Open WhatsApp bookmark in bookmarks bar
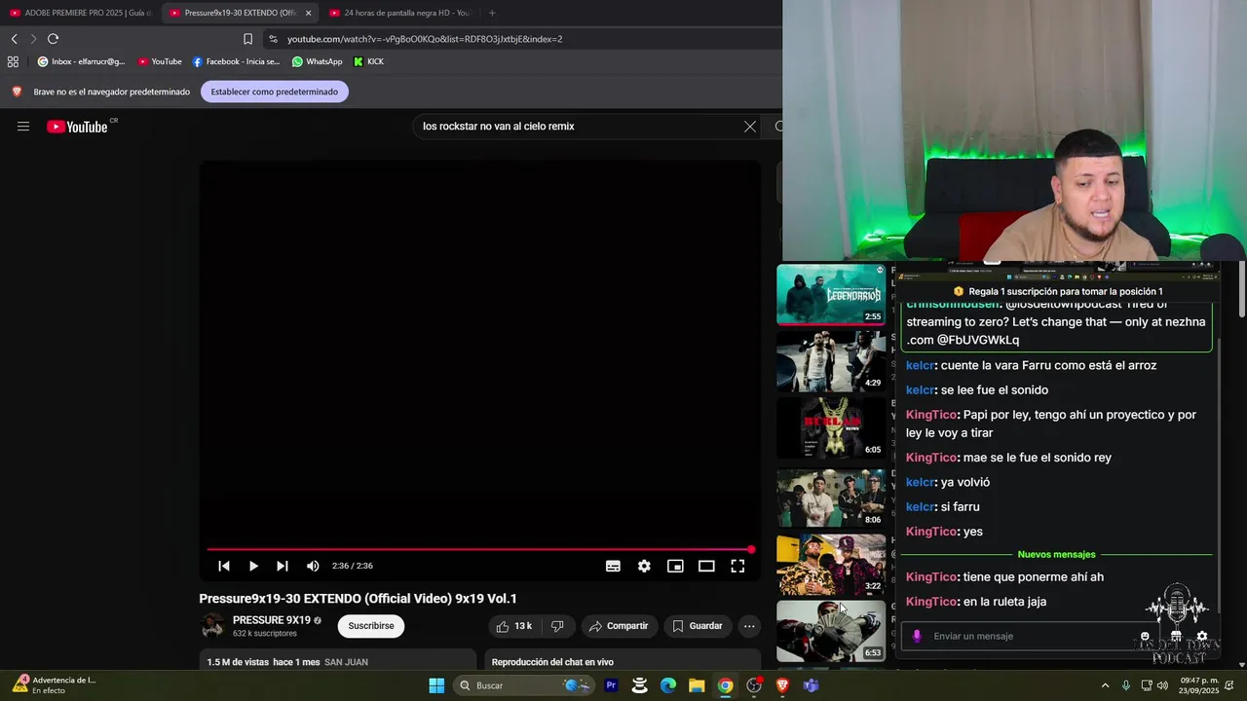The width and height of the screenshot is (1247, 701). pos(317,61)
